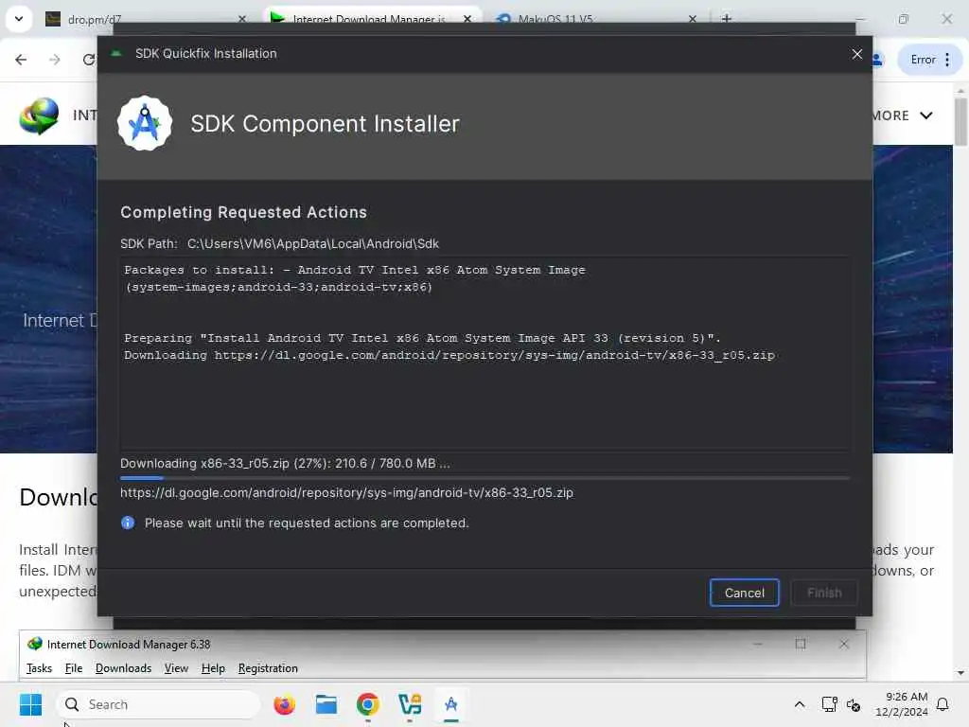969x727 pixels.
Task: Click the x86-33_r05.zip URL below the progress bar
Action: pos(346,492)
